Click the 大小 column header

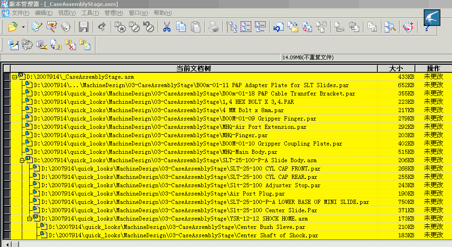[x=396, y=69]
